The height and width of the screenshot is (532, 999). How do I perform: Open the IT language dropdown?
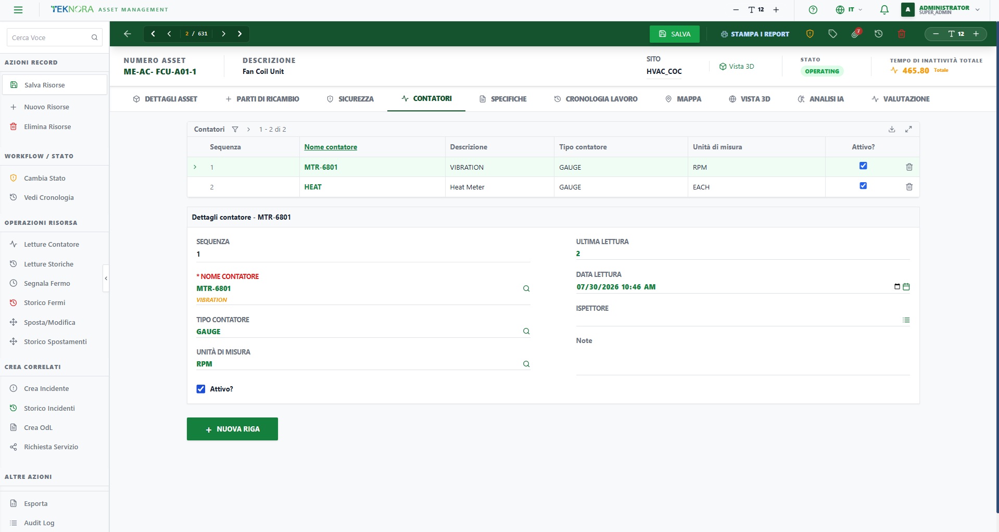849,10
